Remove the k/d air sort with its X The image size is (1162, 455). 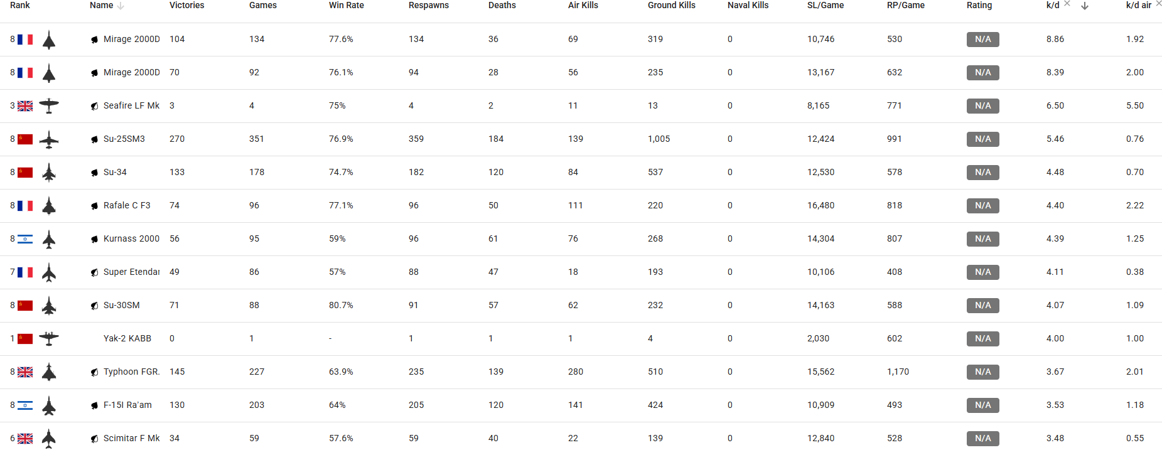pyautogui.click(x=1158, y=3)
